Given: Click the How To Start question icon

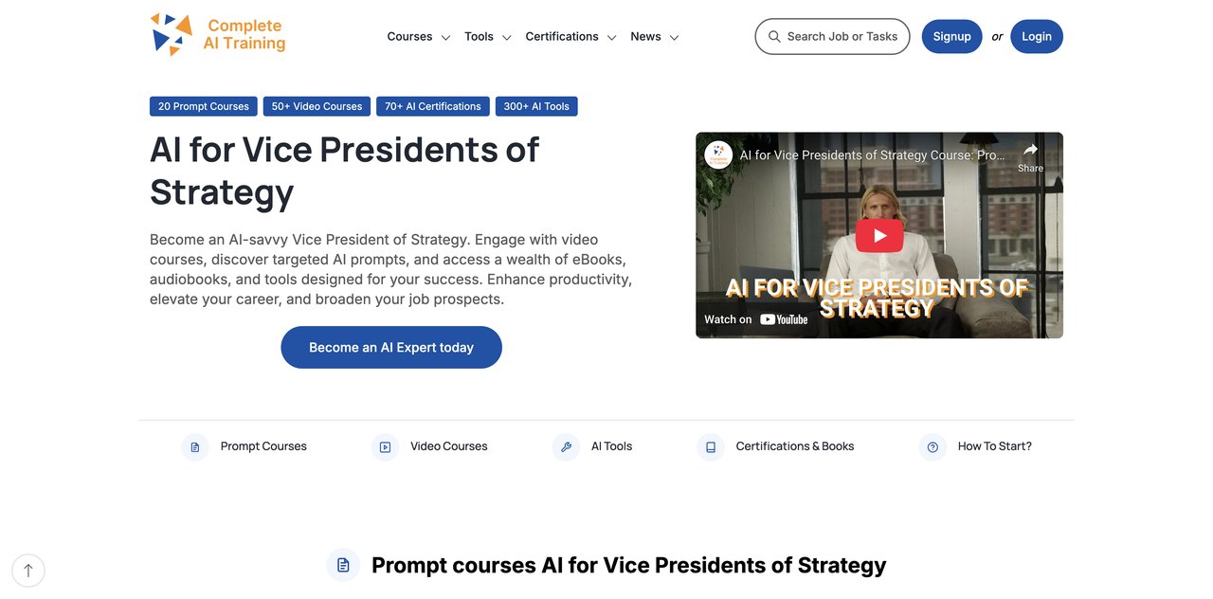Looking at the screenshot, I should tap(932, 447).
